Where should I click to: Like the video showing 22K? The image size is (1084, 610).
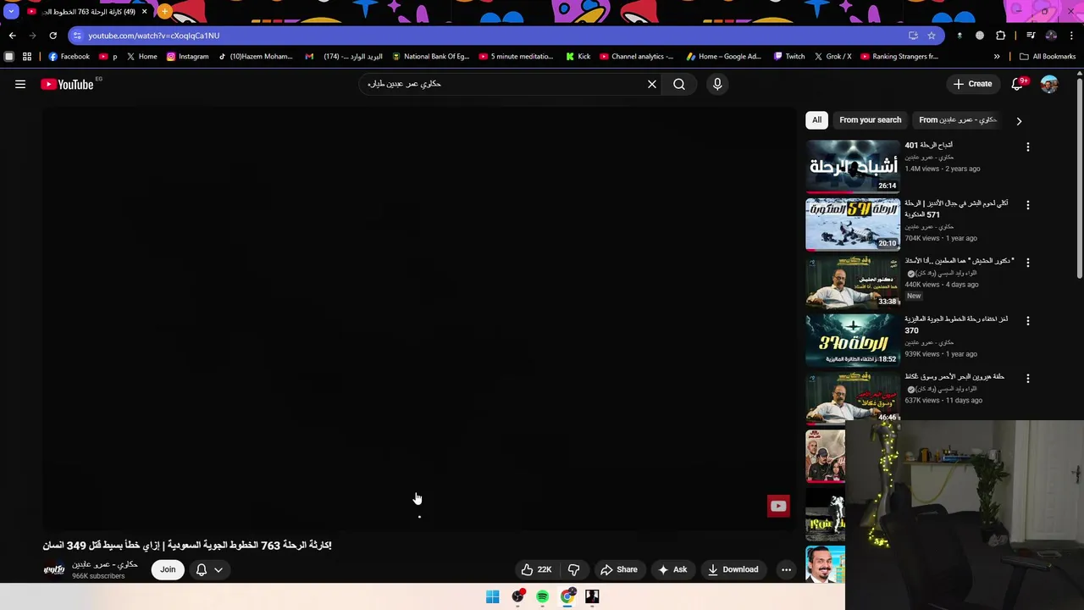[536, 569]
